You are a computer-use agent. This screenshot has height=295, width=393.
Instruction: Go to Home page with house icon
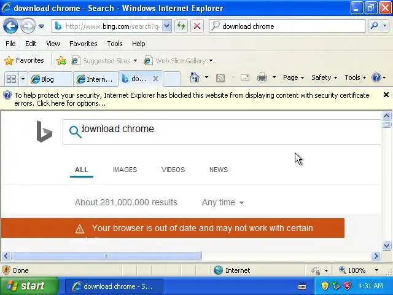pyautogui.click(x=195, y=77)
